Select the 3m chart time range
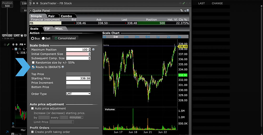 137,37
